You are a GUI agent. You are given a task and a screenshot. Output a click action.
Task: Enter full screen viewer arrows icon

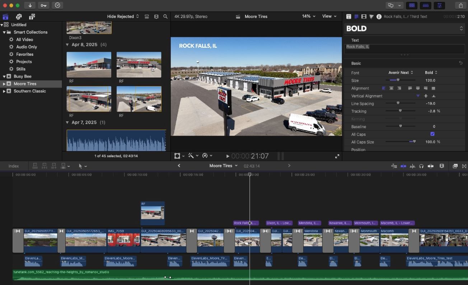[x=337, y=156]
